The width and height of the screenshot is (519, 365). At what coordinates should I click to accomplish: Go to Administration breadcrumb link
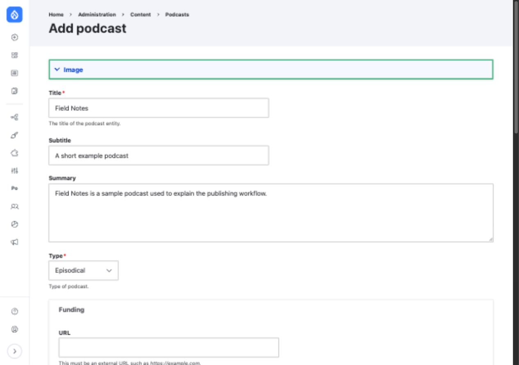(x=97, y=14)
